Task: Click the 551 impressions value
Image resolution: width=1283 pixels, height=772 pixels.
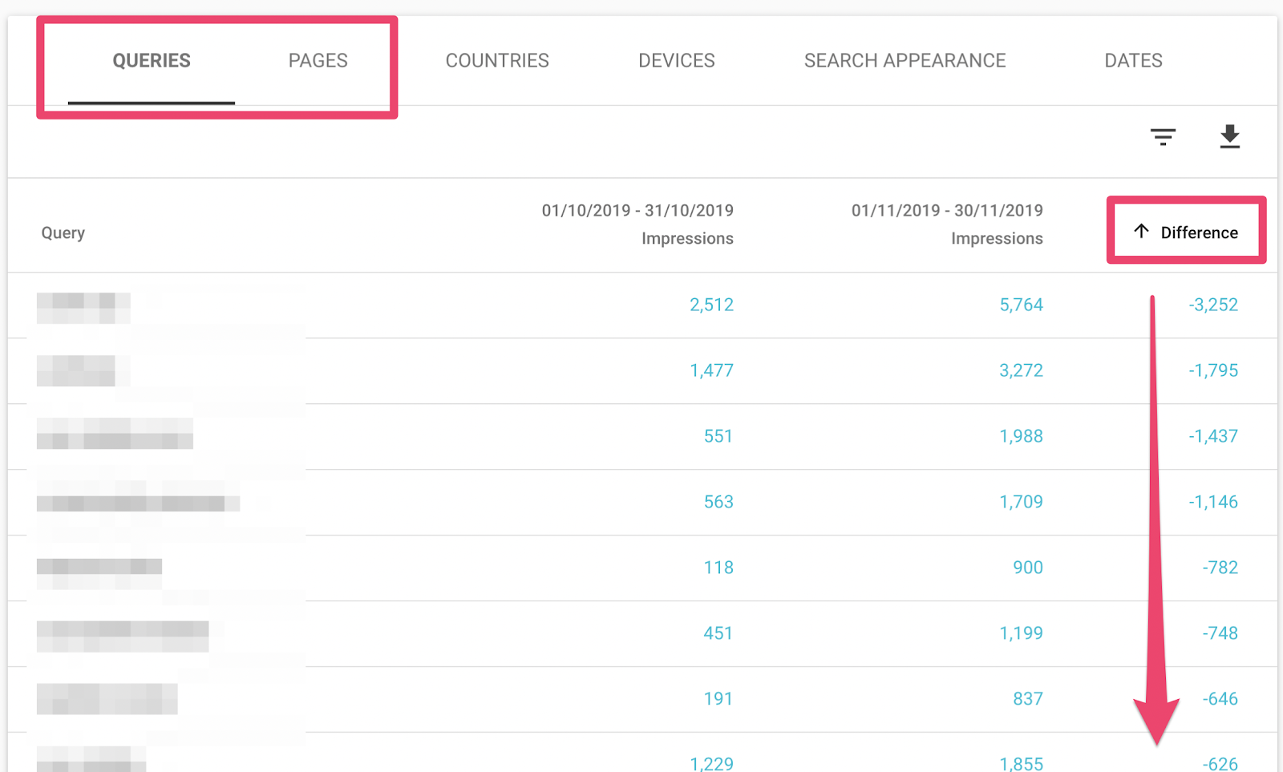Action: [x=718, y=436]
